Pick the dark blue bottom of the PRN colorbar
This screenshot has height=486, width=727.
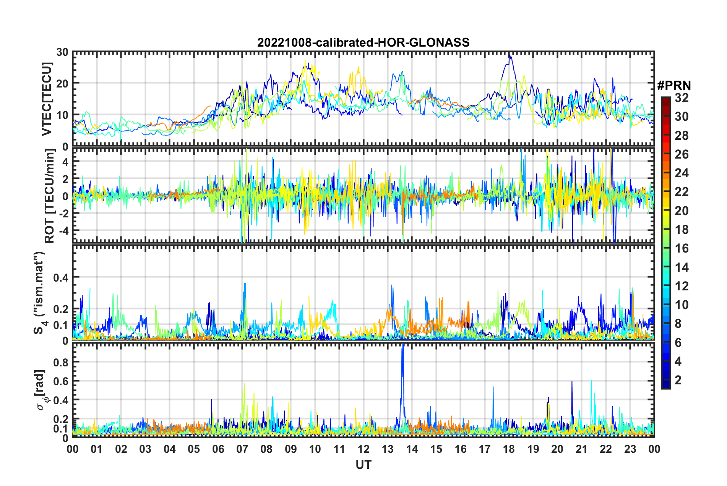click(x=665, y=385)
